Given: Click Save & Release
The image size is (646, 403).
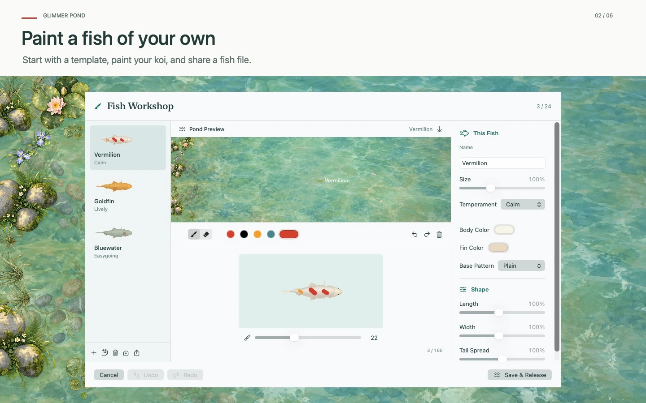Looking at the screenshot, I should point(519,375).
